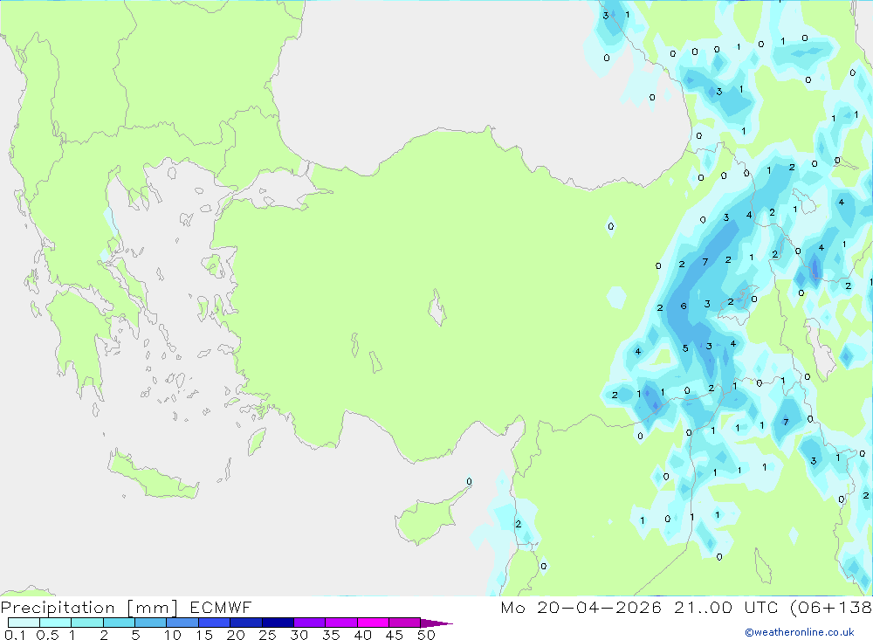This screenshot has width=873, height=640.
Task: Click the '25' legend scale label
Action: coord(267,635)
